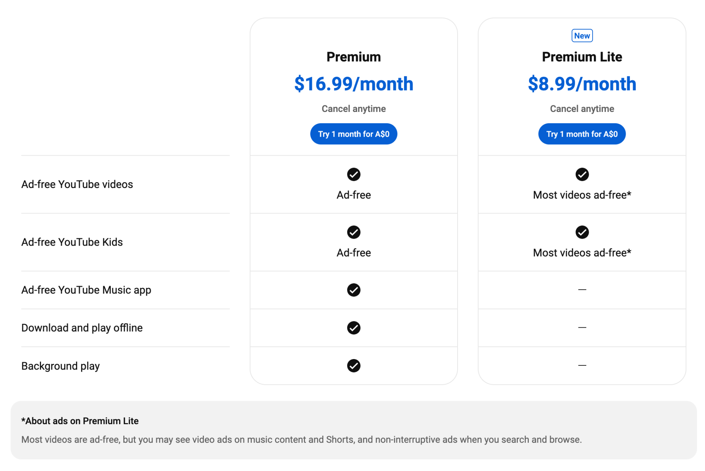Screen dimensions: 705x471
Task: Click Premium Lite dash for YouTube Music app
Action: [x=582, y=290]
